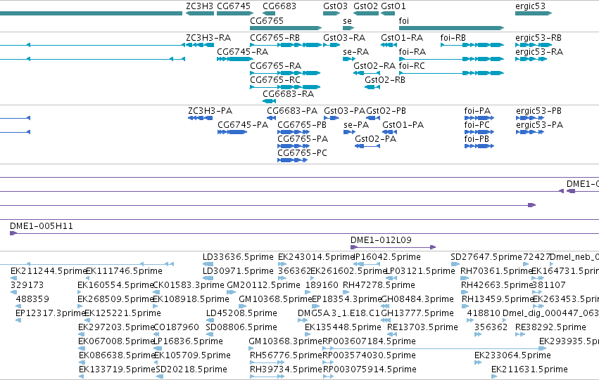Select transcript foi-RC

click(x=412, y=66)
